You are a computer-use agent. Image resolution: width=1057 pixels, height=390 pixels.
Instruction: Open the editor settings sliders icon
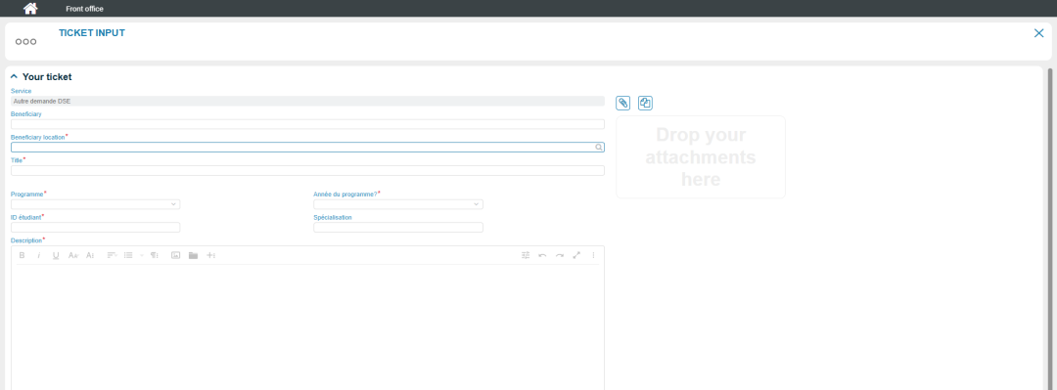point(526,255)
